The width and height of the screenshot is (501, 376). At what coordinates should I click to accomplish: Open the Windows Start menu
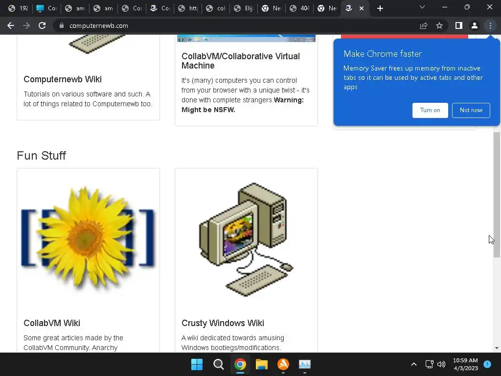[x=197, y=364]
